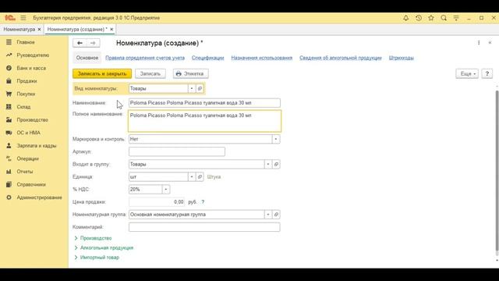Go forward with the right arrow

tap(93, 43)
